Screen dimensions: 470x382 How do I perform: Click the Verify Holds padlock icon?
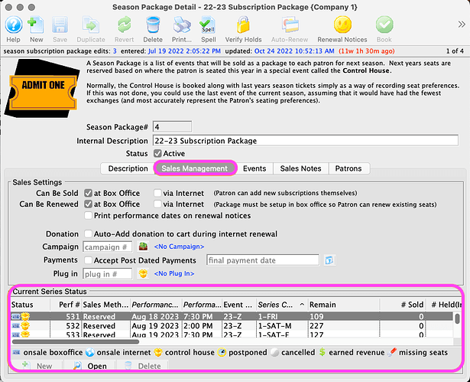click(243, 24)
